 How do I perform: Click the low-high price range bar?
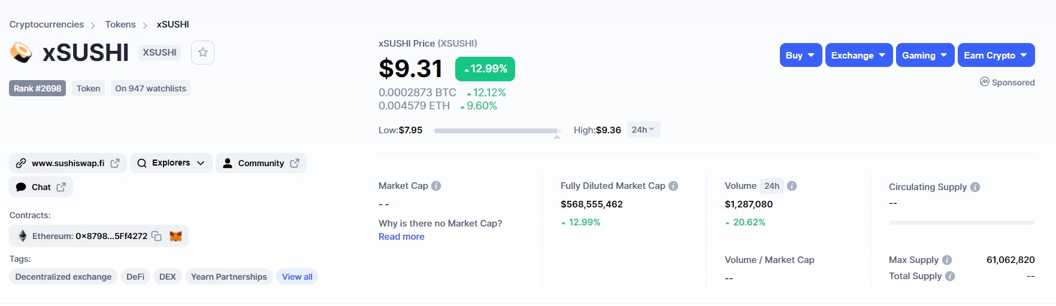tap(498, 130)
